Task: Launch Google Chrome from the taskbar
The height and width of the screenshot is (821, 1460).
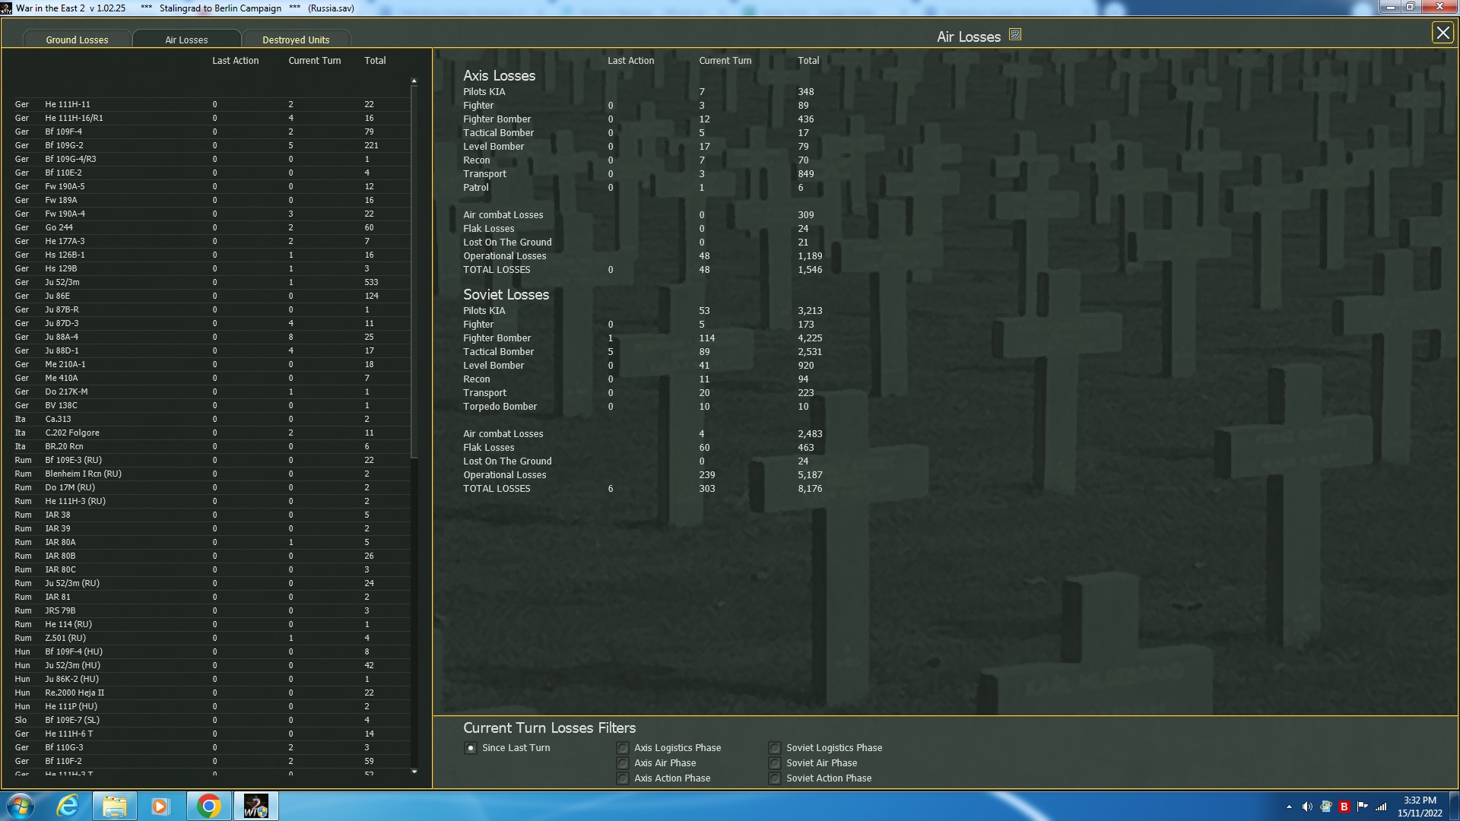Action: point(208,806)
